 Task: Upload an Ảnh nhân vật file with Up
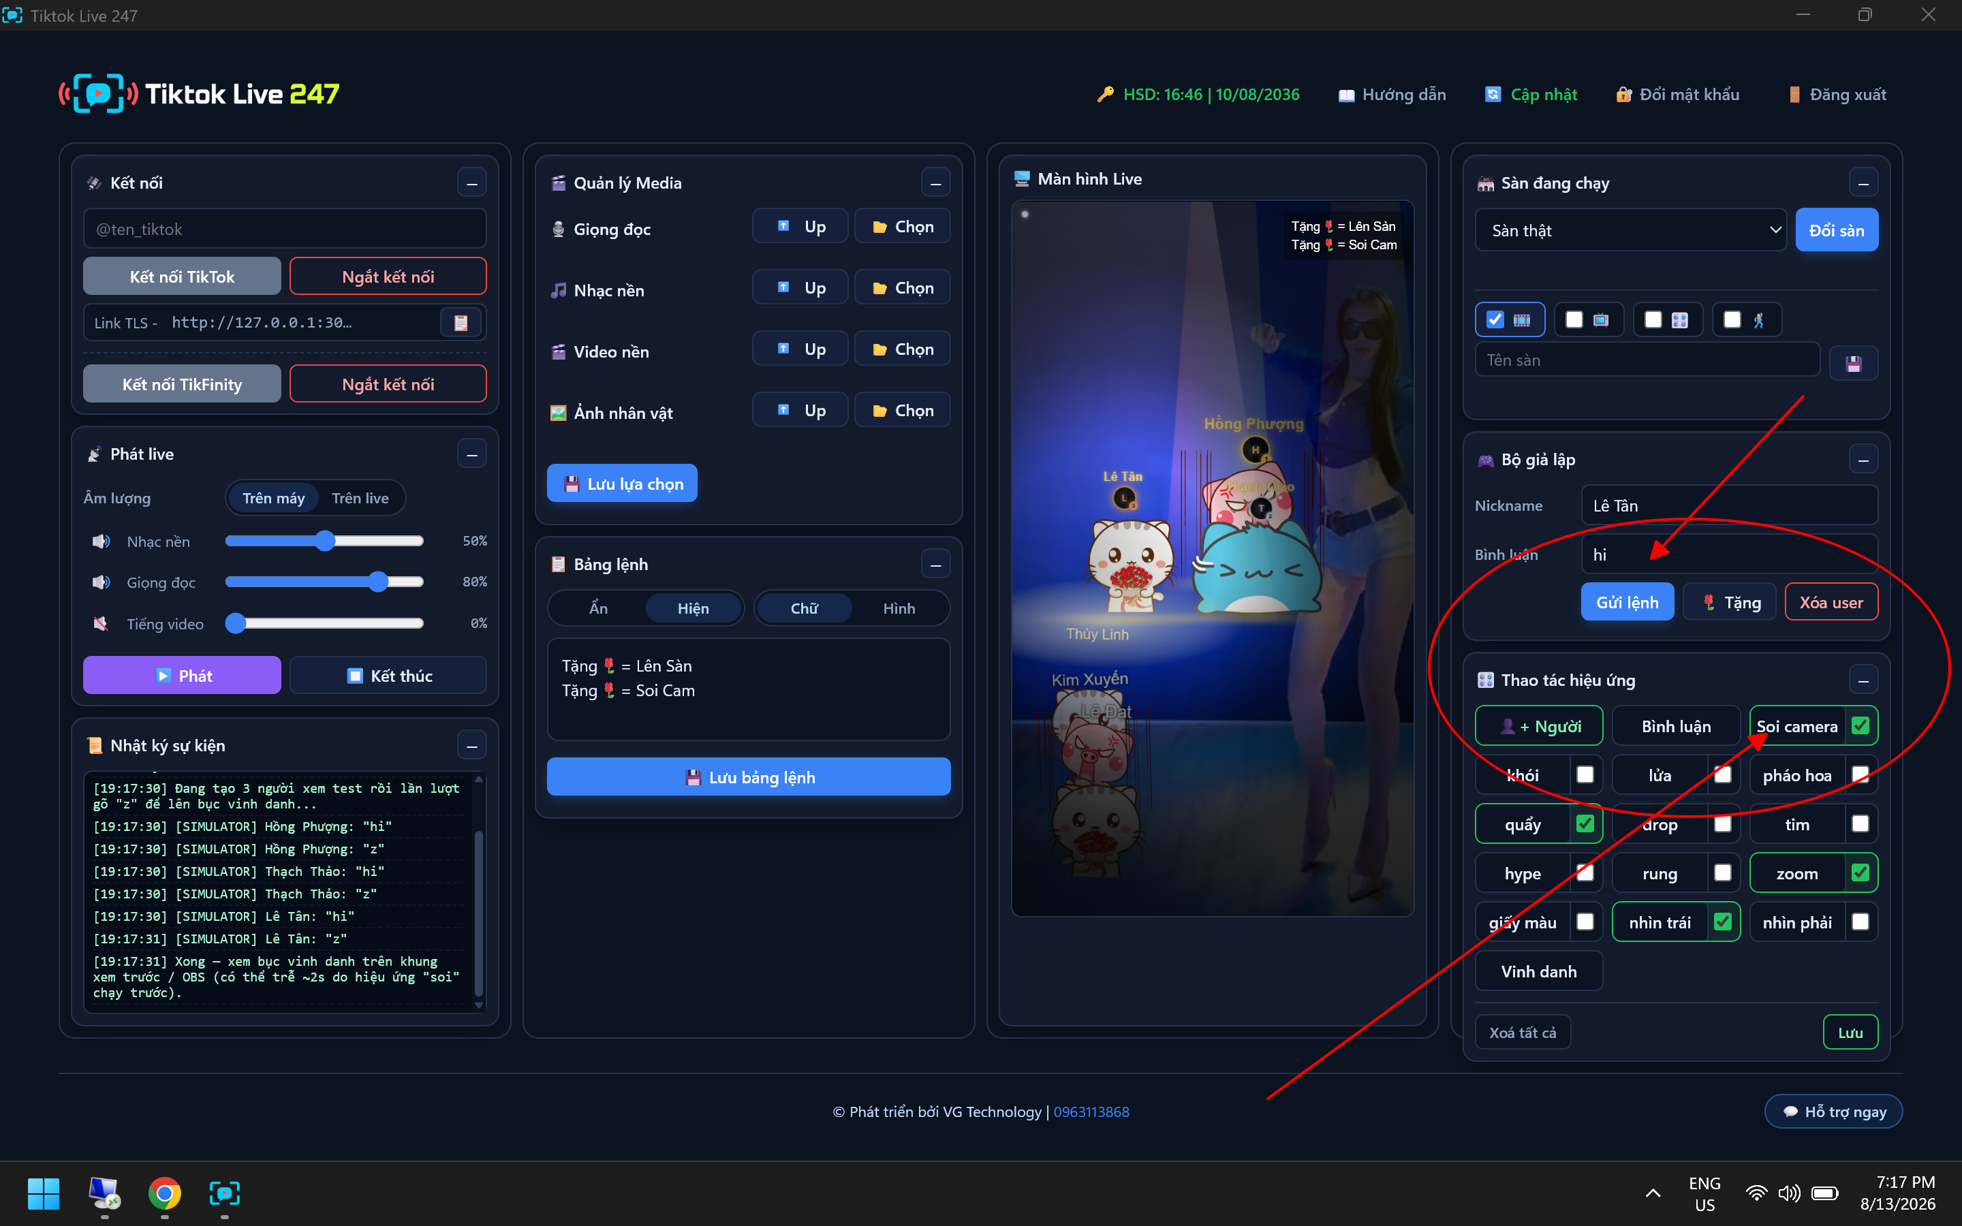tap(800, 410)
